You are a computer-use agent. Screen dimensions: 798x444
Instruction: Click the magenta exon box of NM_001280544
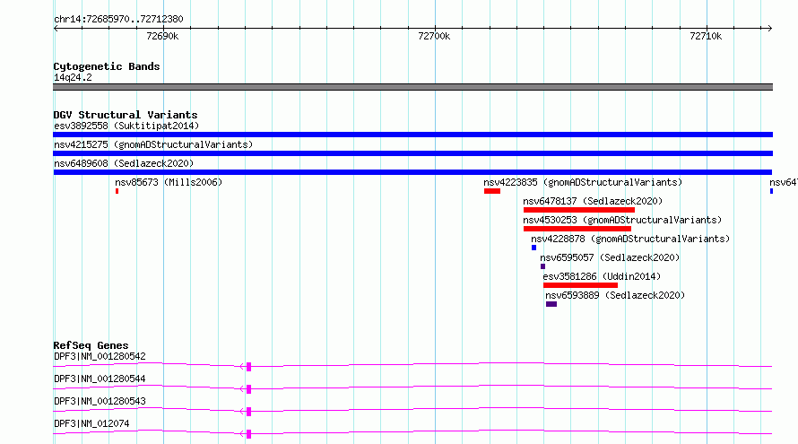coord(249,389)
